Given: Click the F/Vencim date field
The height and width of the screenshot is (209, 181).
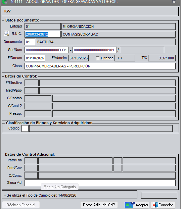Looking at the screenshot, I should pos(79,58).
